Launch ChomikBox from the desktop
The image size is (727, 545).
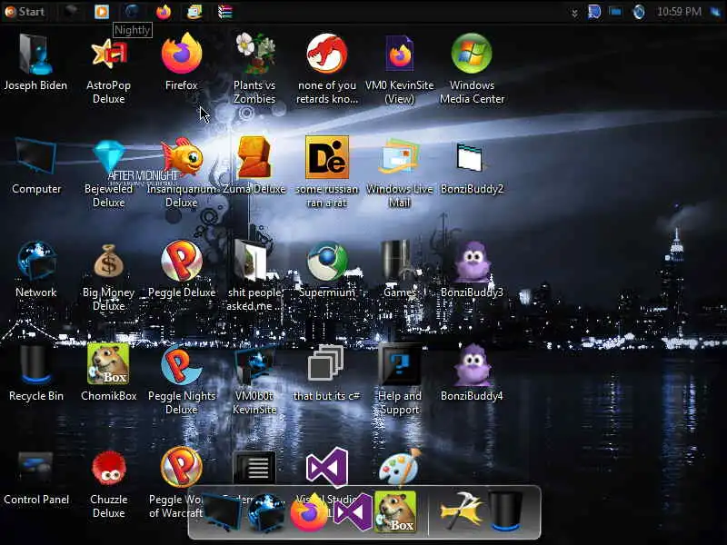point(108,364)
